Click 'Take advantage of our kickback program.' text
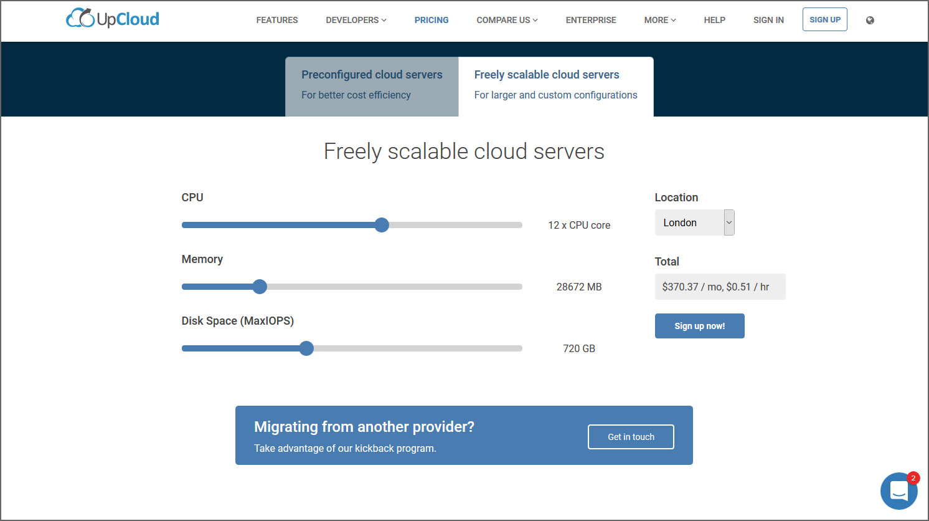This screenshot has height=521, width=929. point(345,448)
